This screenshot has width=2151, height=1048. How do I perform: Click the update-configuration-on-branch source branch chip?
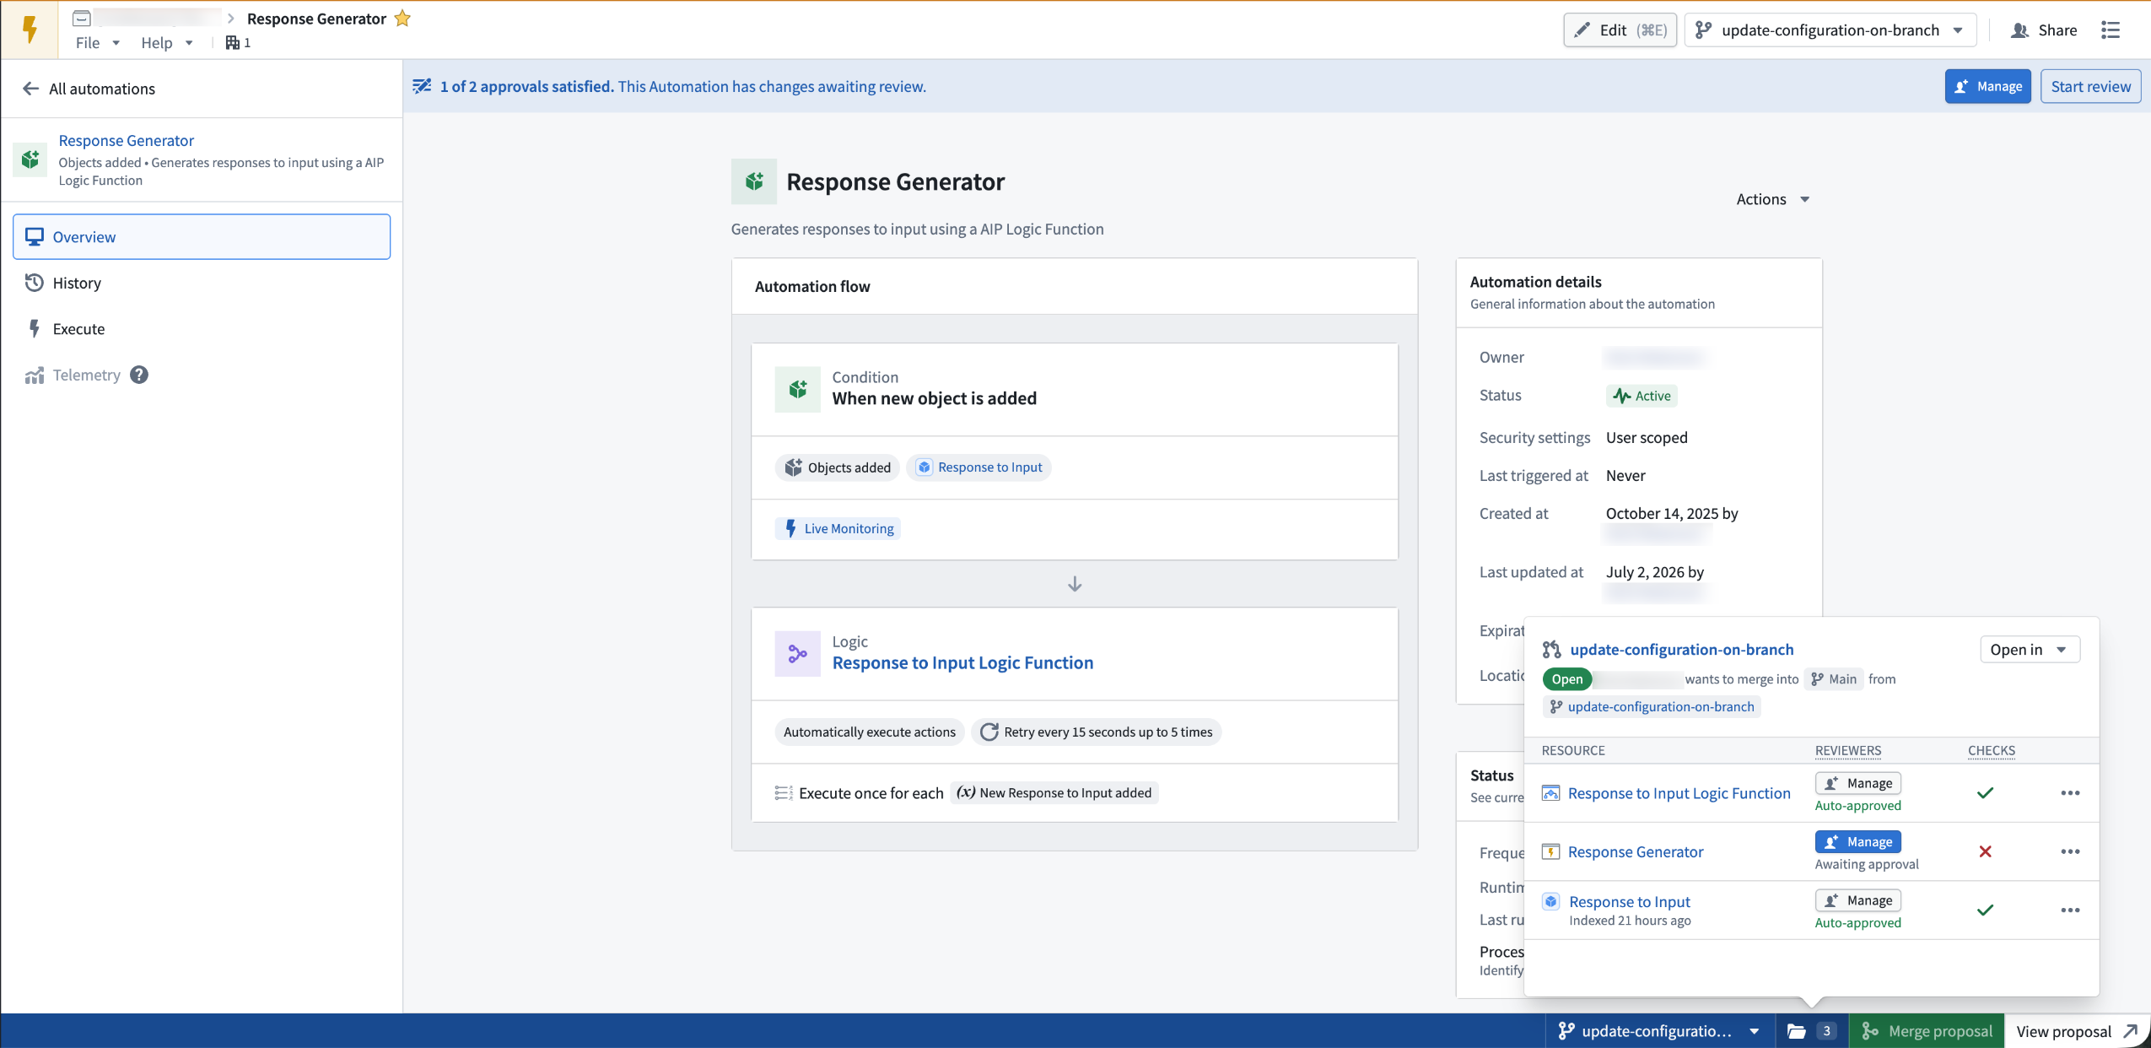1652,706
